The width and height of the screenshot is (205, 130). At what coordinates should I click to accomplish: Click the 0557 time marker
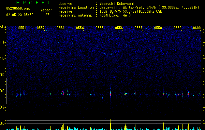(139, 28)
